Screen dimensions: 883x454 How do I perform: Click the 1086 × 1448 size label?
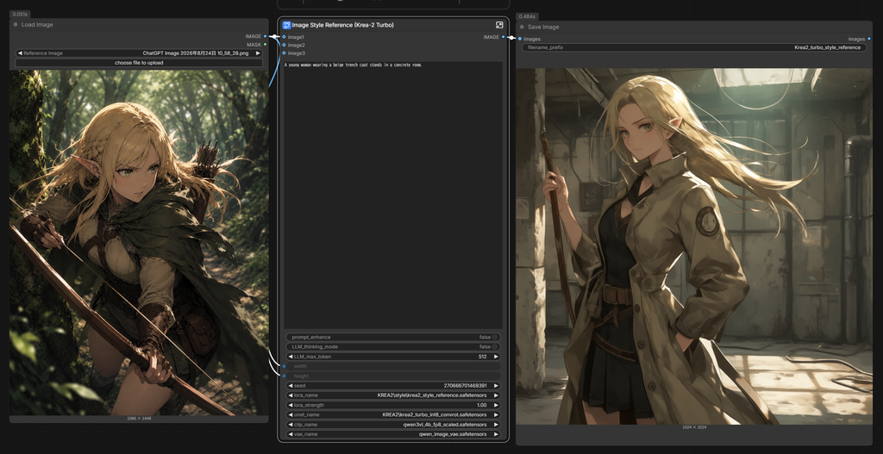click(139, 419)
